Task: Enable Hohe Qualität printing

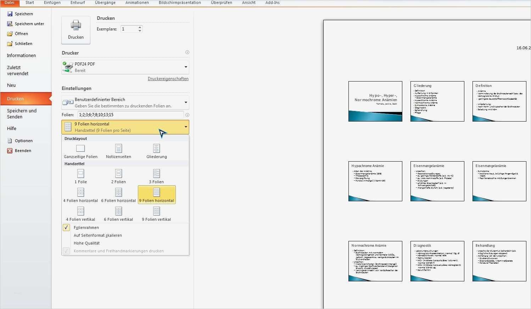Action: (x=86, y=243)
